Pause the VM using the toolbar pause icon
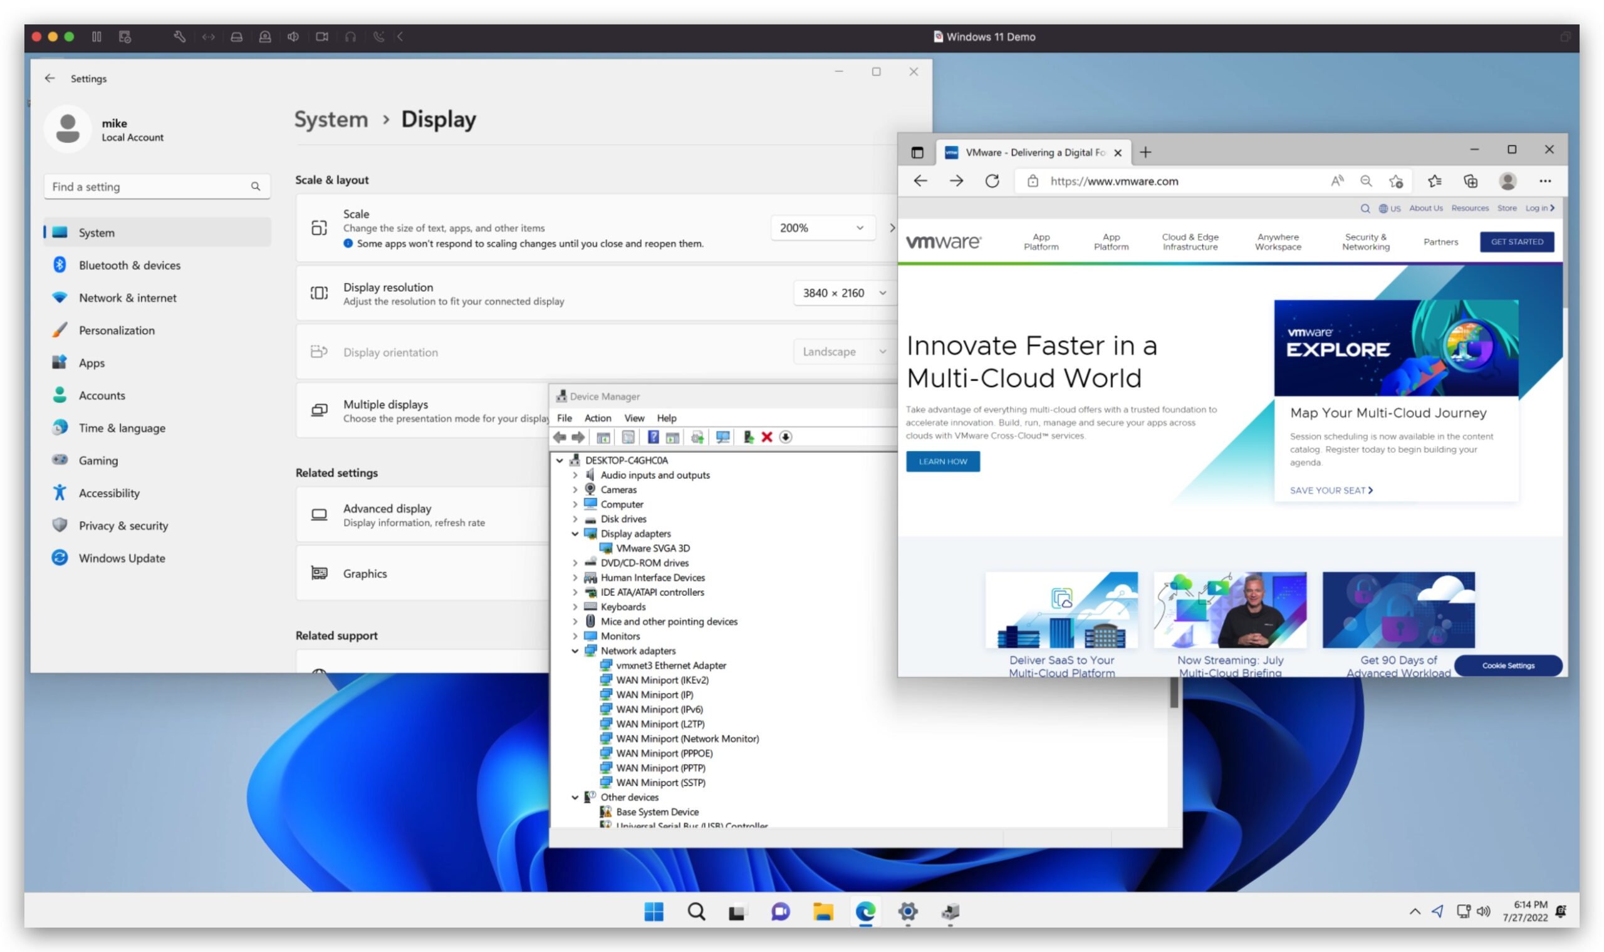1604x952 pixels. (x=96, y=36)
